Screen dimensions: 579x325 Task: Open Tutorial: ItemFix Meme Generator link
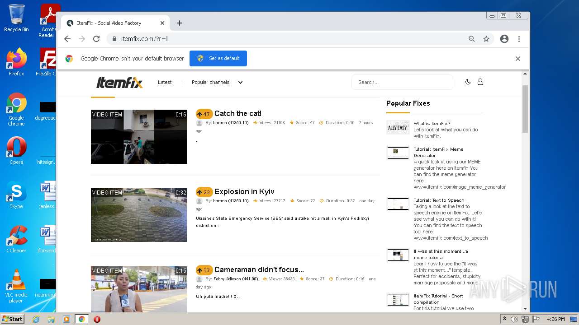coord(438,152)
